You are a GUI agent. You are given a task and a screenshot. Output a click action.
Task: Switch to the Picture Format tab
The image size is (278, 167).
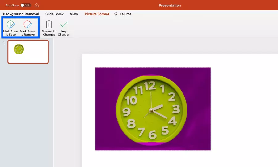click(x=97, y=14)
